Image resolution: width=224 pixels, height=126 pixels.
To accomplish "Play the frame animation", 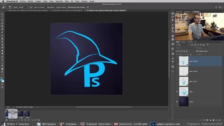I will click(x=25, y=120).
